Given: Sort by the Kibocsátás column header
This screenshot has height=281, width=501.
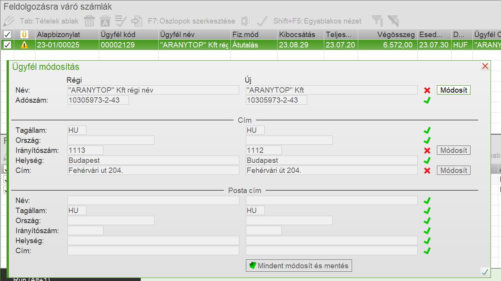Looking at the screenshot, I should click(x=300, y=34).
